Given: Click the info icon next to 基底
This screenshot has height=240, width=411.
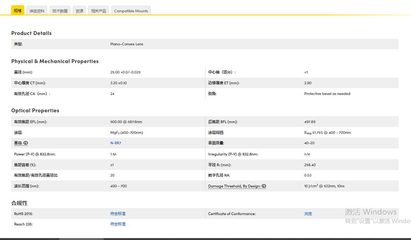Looking at the screenshot, I should tap(26, 143).
